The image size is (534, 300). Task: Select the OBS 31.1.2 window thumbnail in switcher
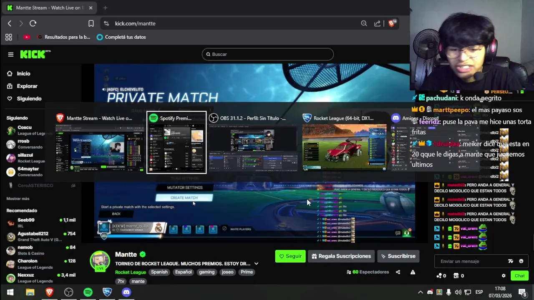point(253,142)
